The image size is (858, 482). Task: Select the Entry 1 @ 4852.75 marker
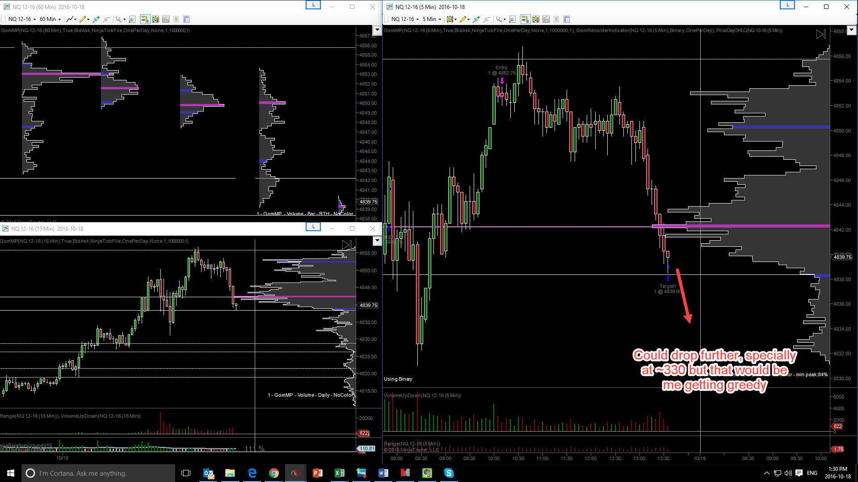pos(501,70)
